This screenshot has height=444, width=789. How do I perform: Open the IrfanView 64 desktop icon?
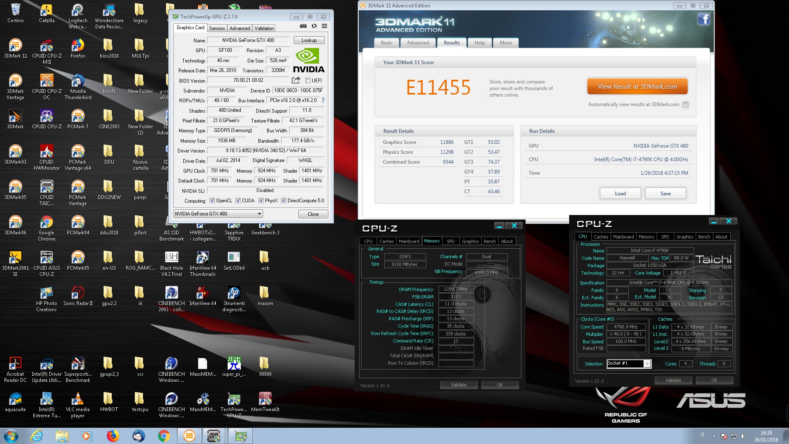203,297
